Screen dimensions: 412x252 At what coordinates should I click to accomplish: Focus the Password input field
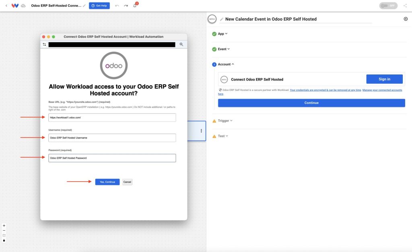pyautogui.click(x=112, y=158)
